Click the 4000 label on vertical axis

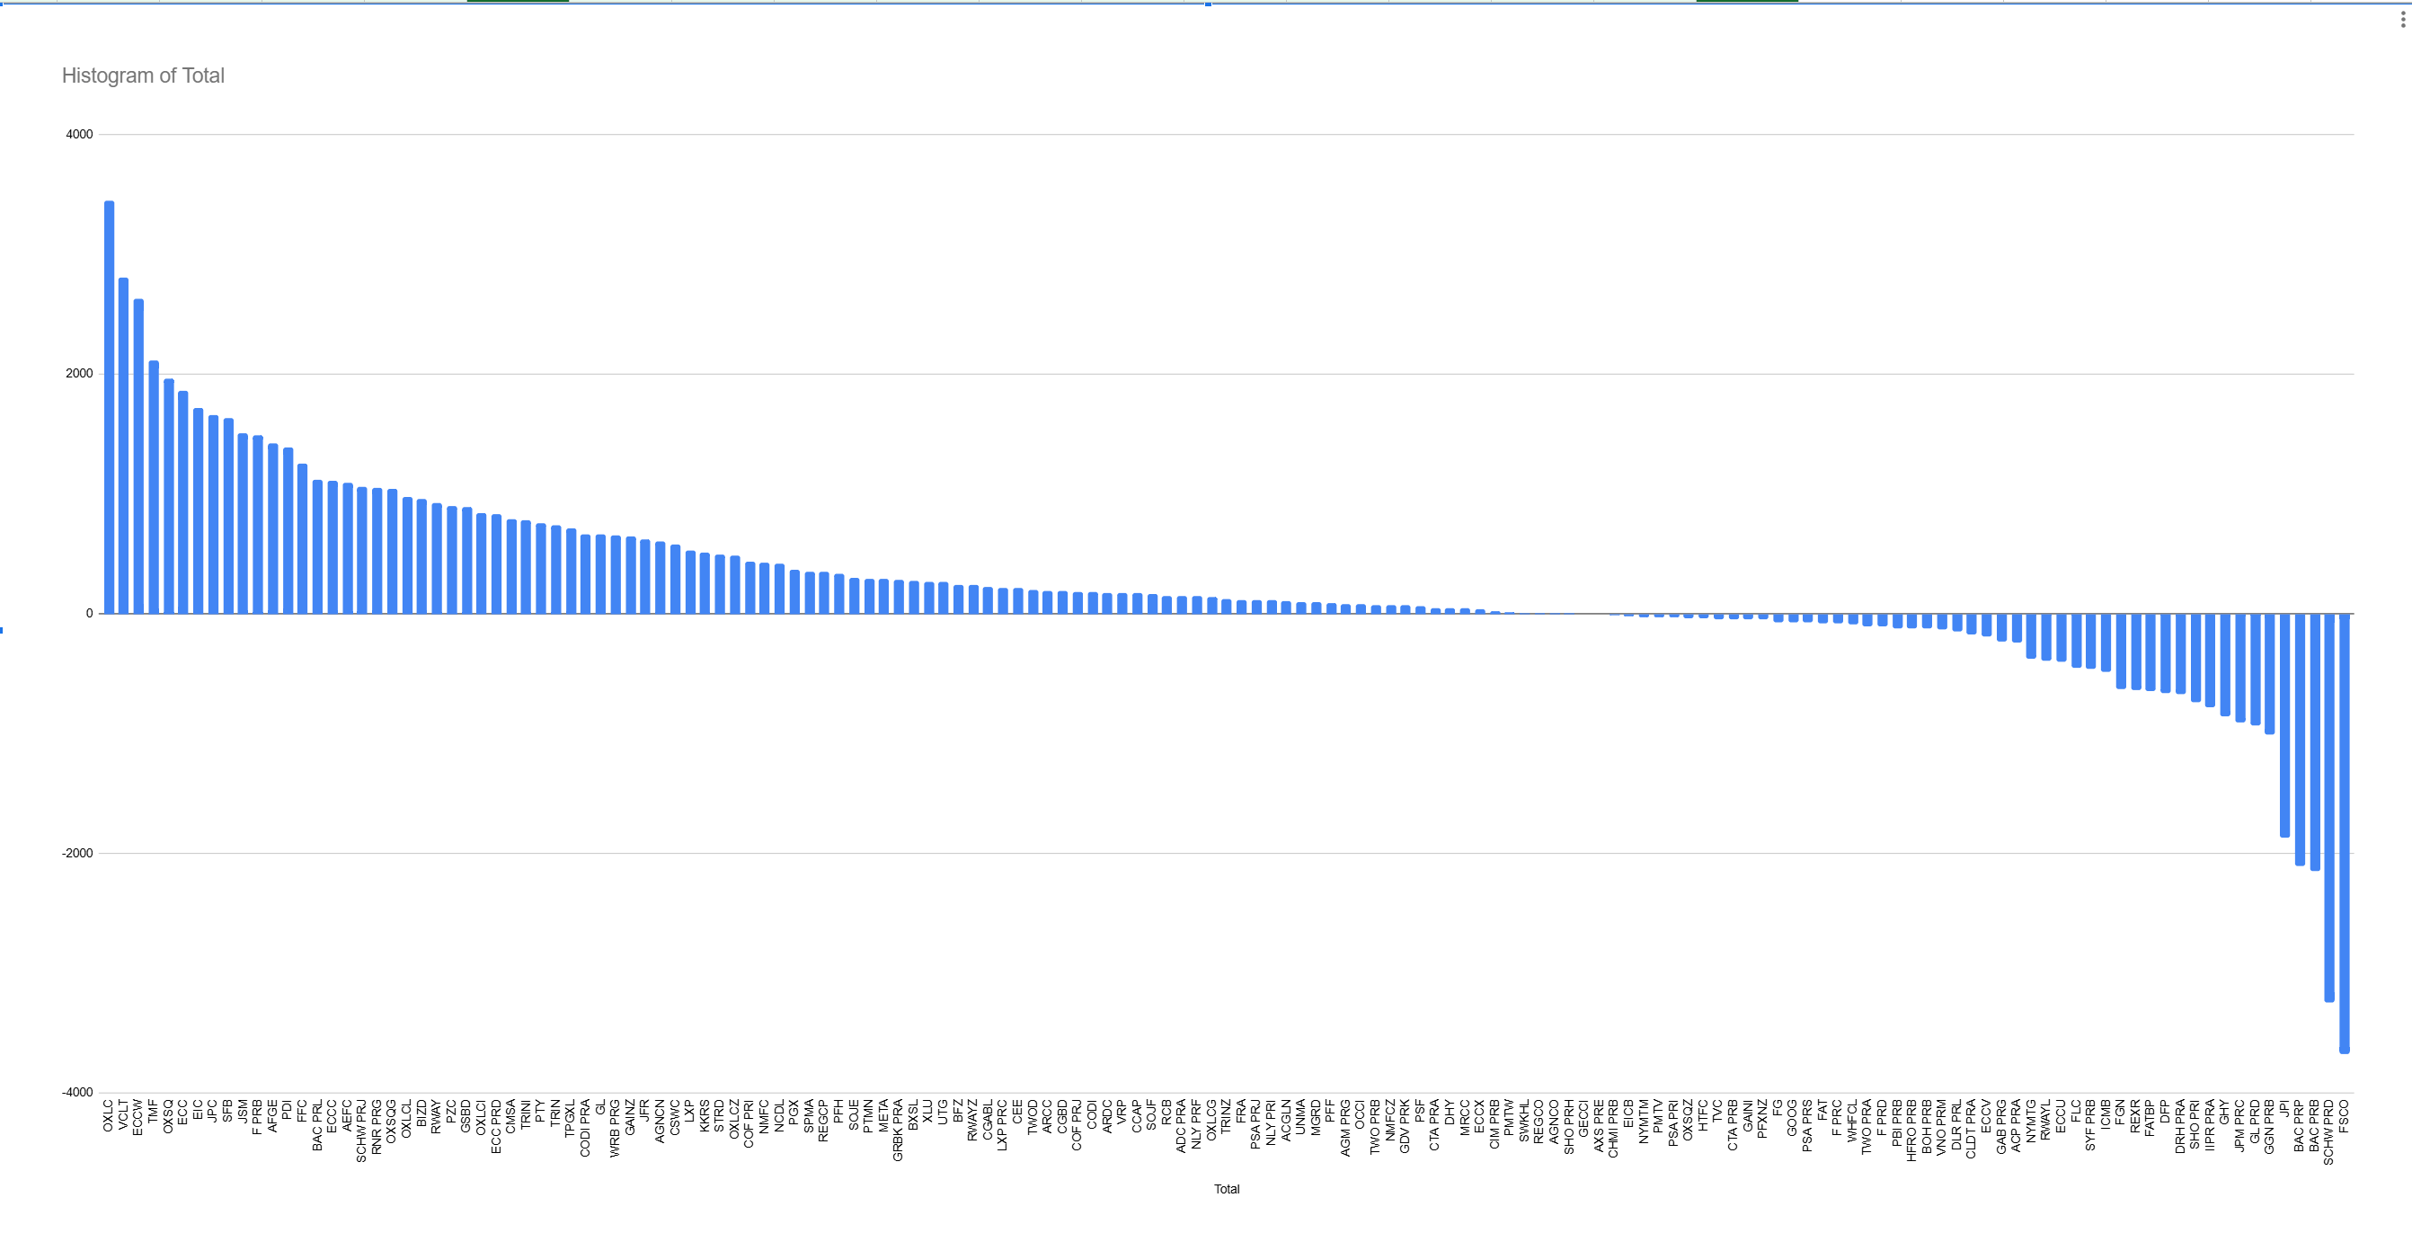point(80,135)
